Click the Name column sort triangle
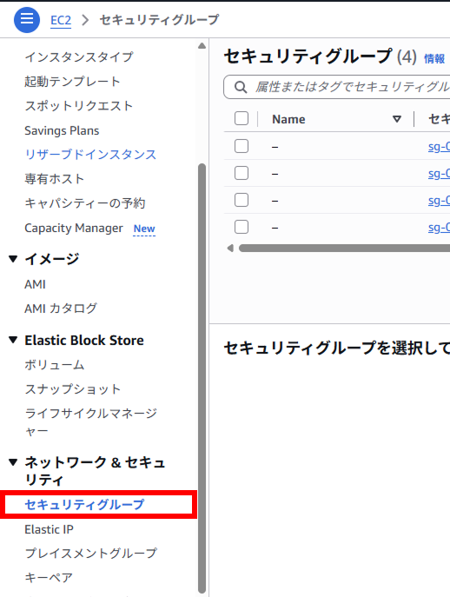450x597 pixels. (x=397, y=119)
